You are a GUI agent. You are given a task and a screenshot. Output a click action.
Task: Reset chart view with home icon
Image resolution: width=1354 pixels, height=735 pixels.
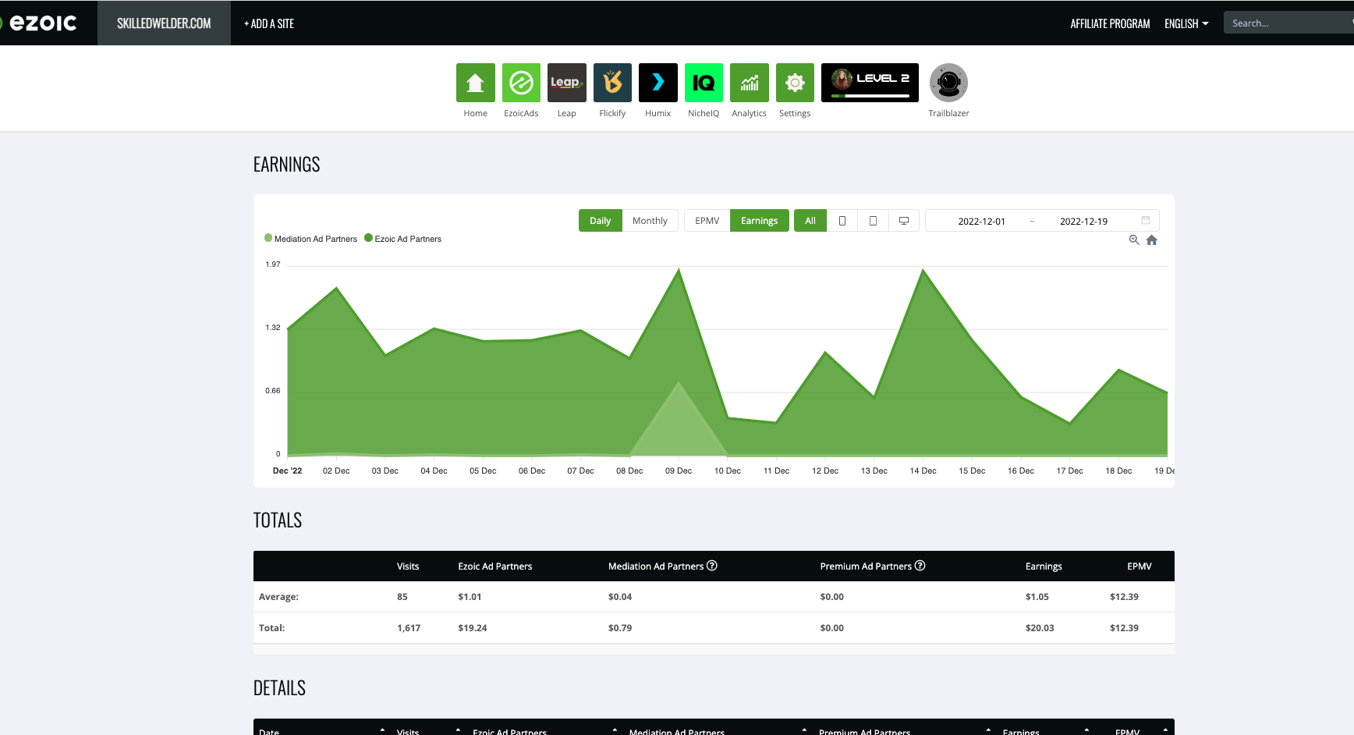coord(1152,240)
